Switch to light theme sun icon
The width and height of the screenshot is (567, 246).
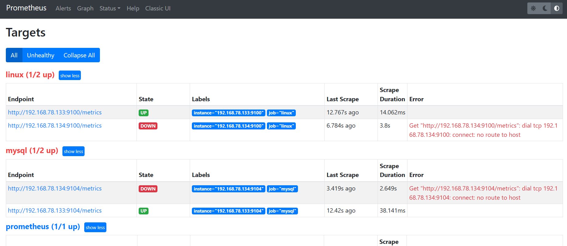pos(533,8)
